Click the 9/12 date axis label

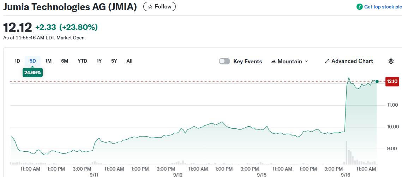coord(178,175)
